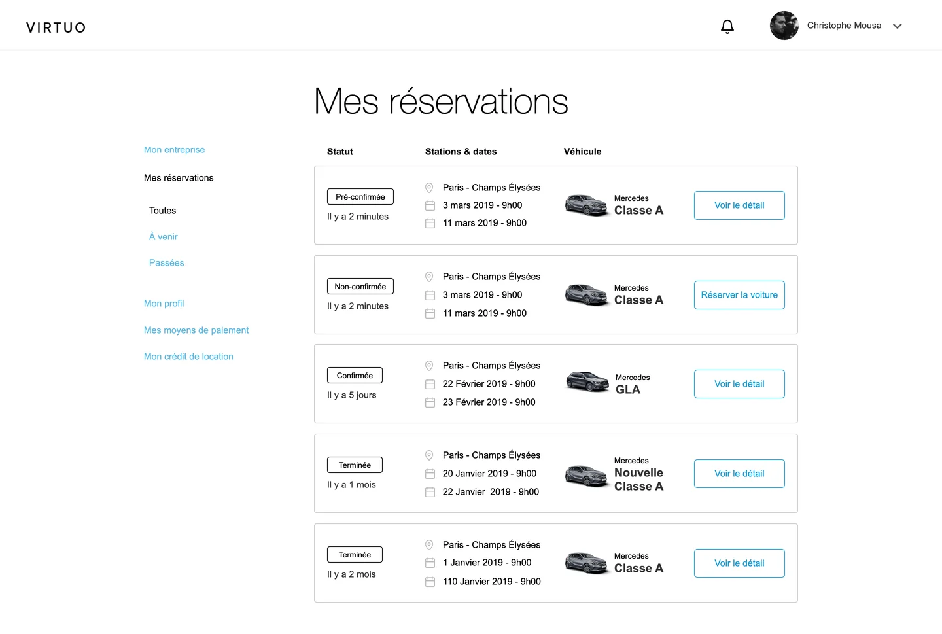Click the calendar icon beside 110 Janvier 2019
The image size is (942, 634).
pyautogui.click(x=430, y=582)
